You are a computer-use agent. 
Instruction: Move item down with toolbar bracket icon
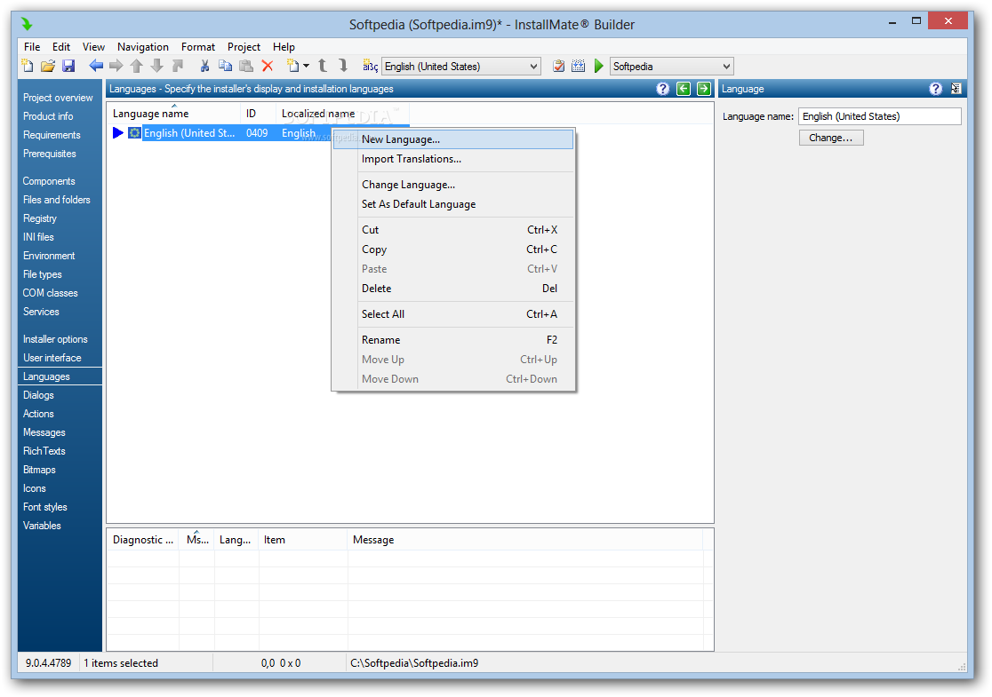coord(343,66)
